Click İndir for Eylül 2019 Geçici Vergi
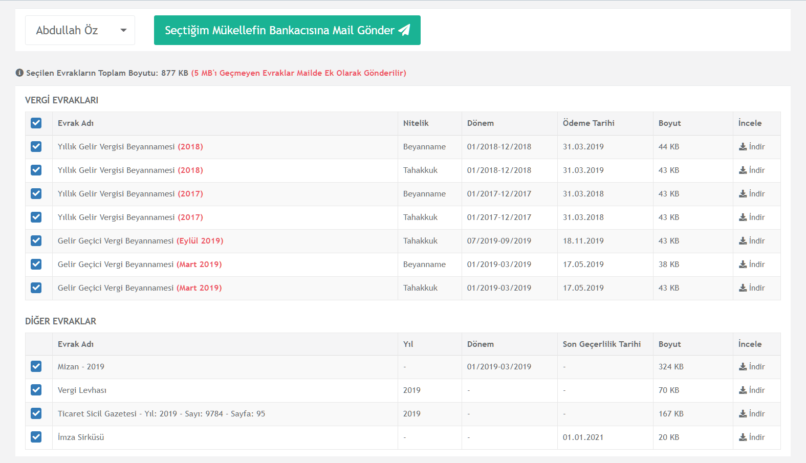 [751, 241]
